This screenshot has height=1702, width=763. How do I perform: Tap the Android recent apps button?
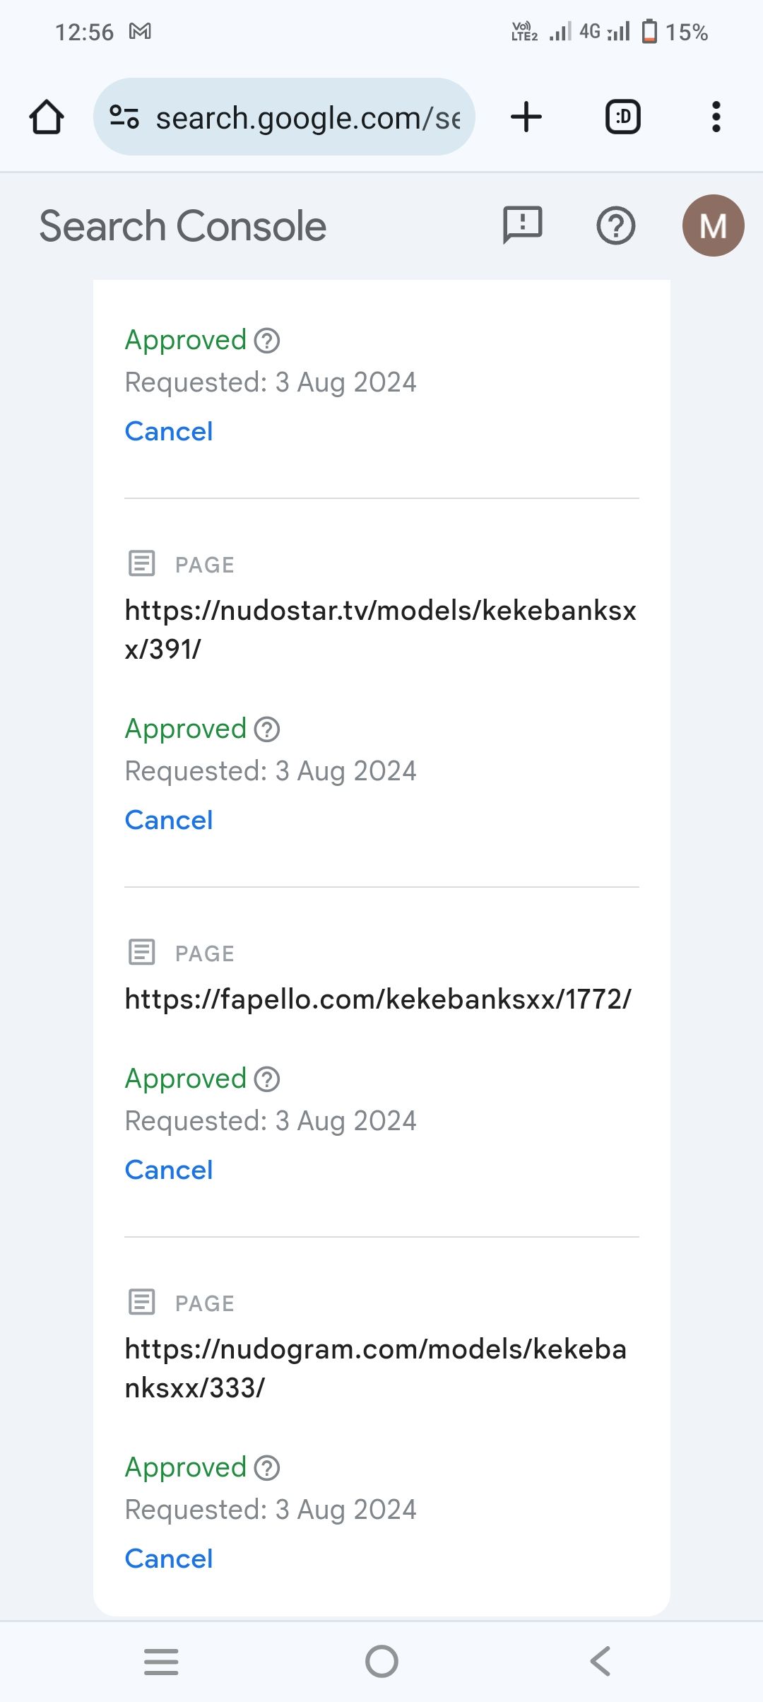coord(161,1661)
